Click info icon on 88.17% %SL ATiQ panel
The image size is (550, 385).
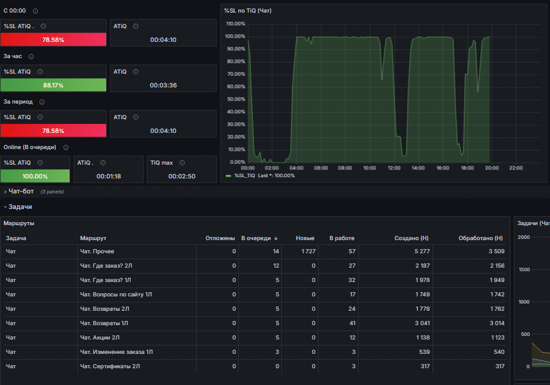(x=40, y=71)
